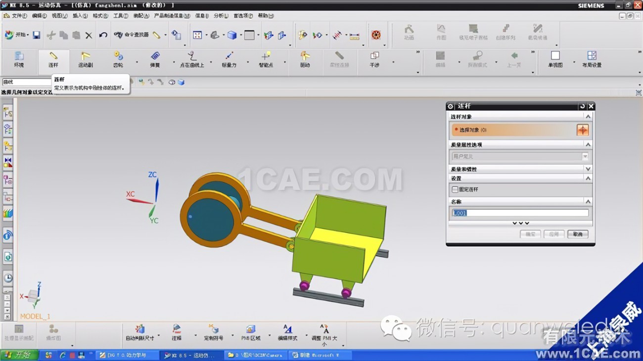Open the 插入(S) menu
Viewport: 643px width, 361px height.
coord(80,16)
